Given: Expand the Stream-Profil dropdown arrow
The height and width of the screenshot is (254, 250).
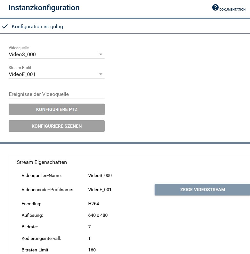Looking at the screenshot, I should pos(101,74).
